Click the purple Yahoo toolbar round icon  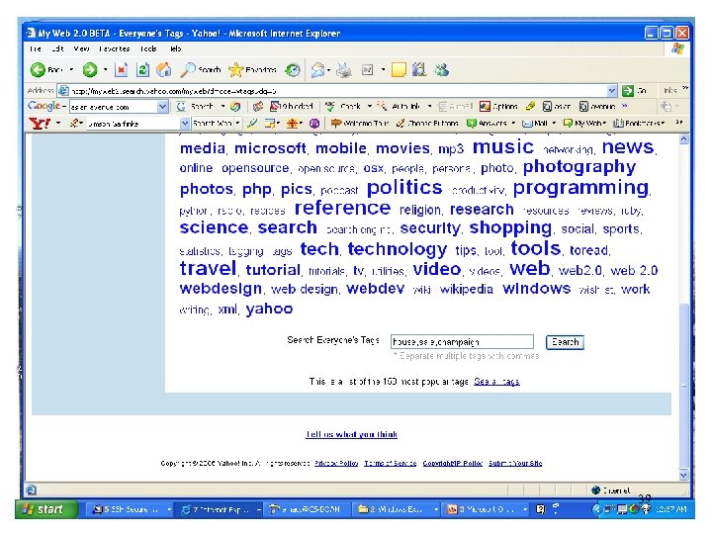[x=314, y=123]
